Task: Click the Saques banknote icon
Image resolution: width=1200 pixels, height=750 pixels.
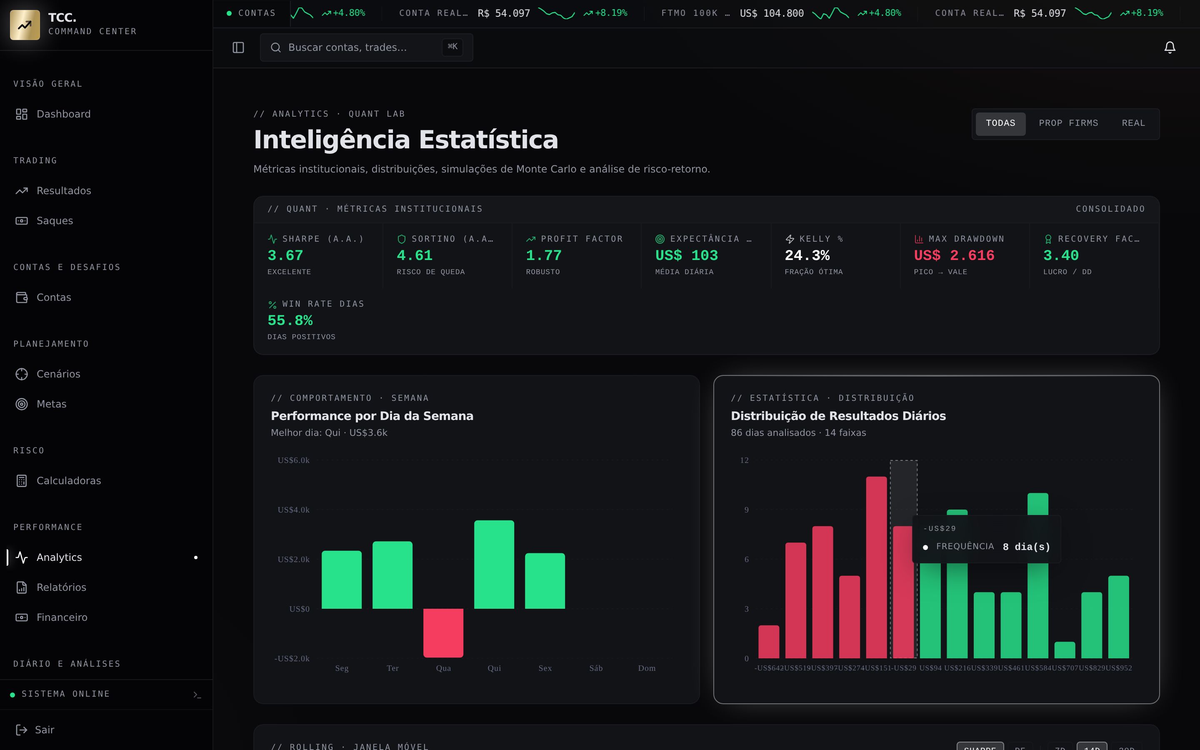Action: click(x=21, y=221)
